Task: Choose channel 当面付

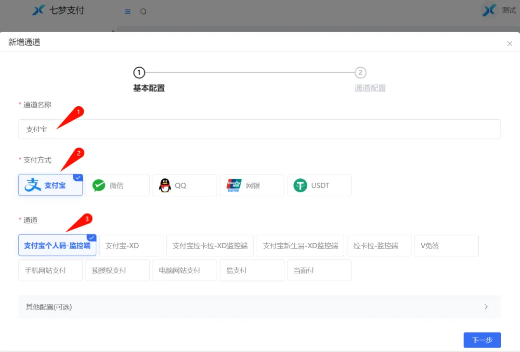Action: point(319,270)
